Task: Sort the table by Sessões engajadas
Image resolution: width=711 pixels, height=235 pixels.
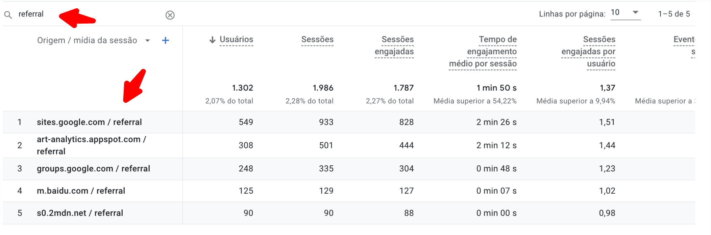Action: (x=397, y=45)
